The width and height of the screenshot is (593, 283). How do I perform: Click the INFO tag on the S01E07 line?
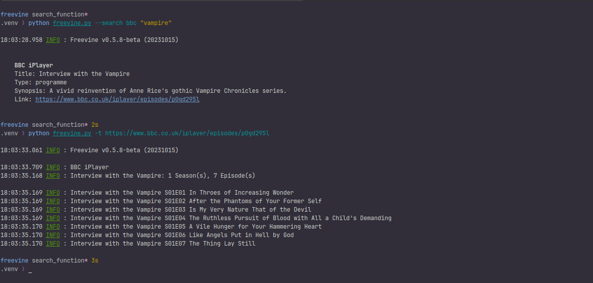click(52, 244)
